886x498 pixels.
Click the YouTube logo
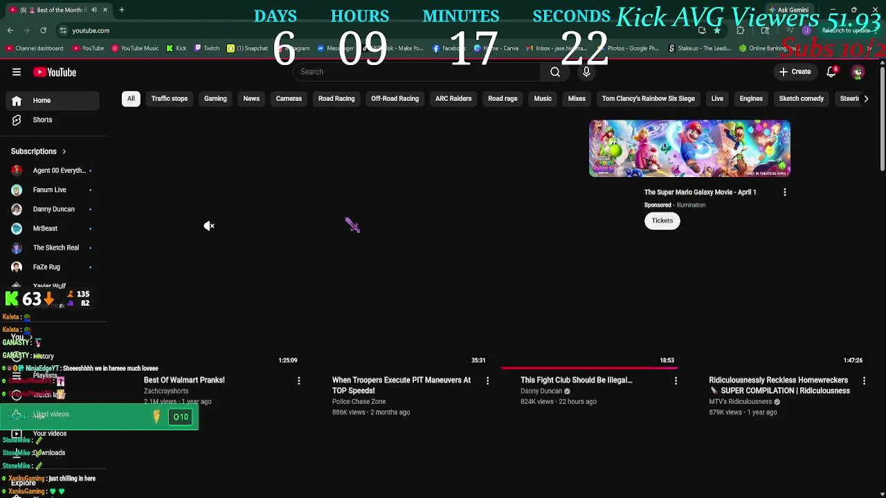(x=55, y=72)
